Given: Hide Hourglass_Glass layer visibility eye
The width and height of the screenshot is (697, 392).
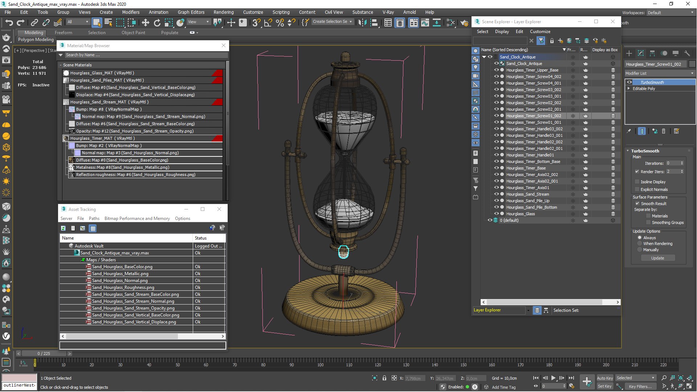Looking at the screenshot, I should pyautogui.click(x=496, y=214).
